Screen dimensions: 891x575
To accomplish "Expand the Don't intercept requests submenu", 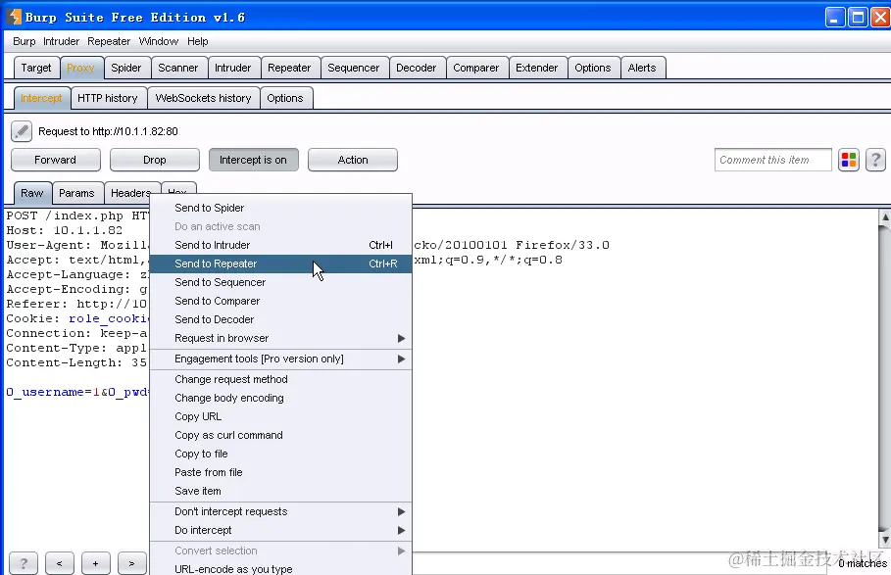I will click(x=280, y=511).
